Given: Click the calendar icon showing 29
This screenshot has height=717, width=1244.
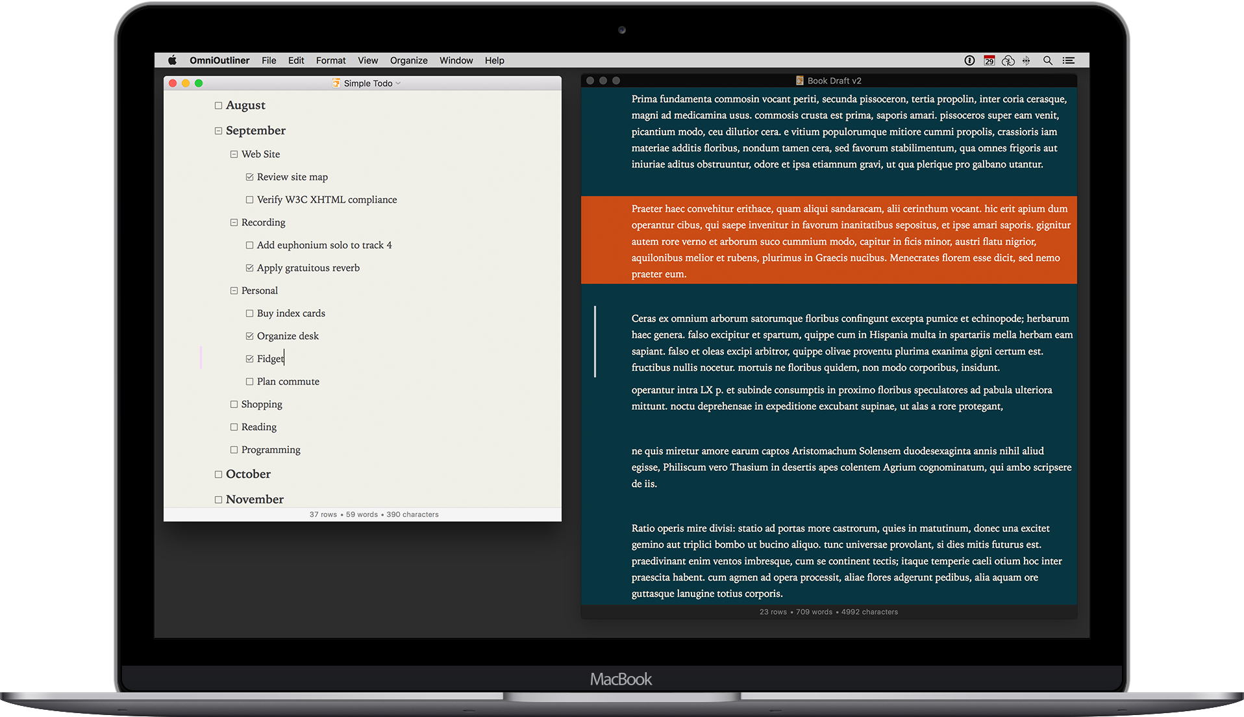Looking at the screenshot, I should pos(989,60).
